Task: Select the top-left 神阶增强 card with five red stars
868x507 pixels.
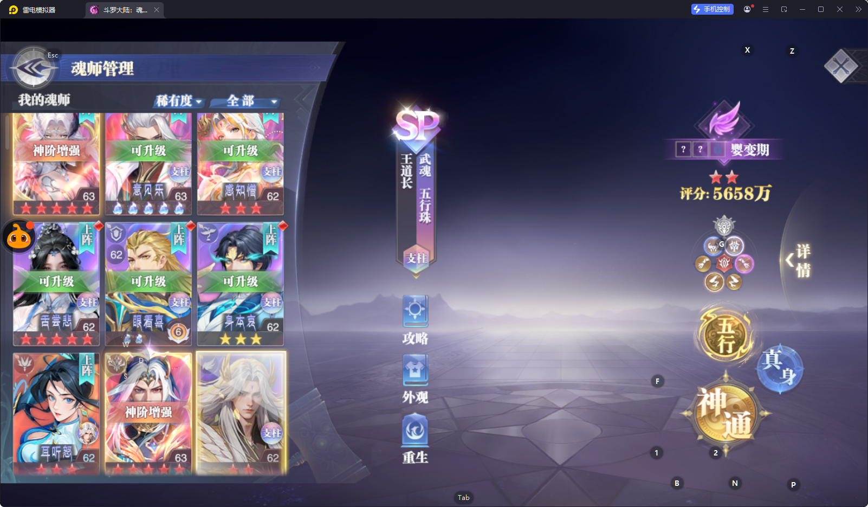Action: 56,164
